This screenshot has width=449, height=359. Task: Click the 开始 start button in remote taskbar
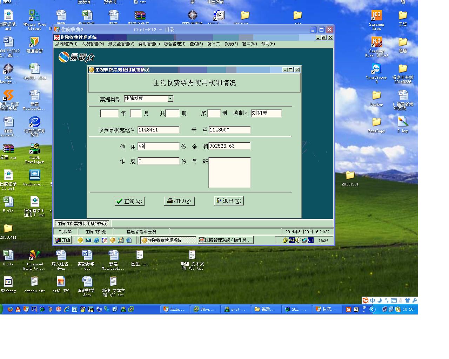pyautogui.click(x=63, y=240)
